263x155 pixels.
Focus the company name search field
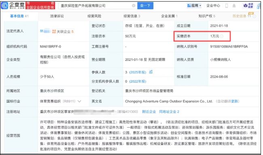pyautogui.click(x=98, y=6)
